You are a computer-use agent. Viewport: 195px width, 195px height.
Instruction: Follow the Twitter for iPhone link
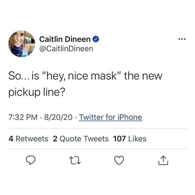tap(110, 117)
